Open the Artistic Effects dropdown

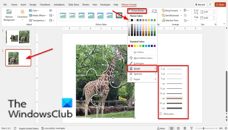38,15
